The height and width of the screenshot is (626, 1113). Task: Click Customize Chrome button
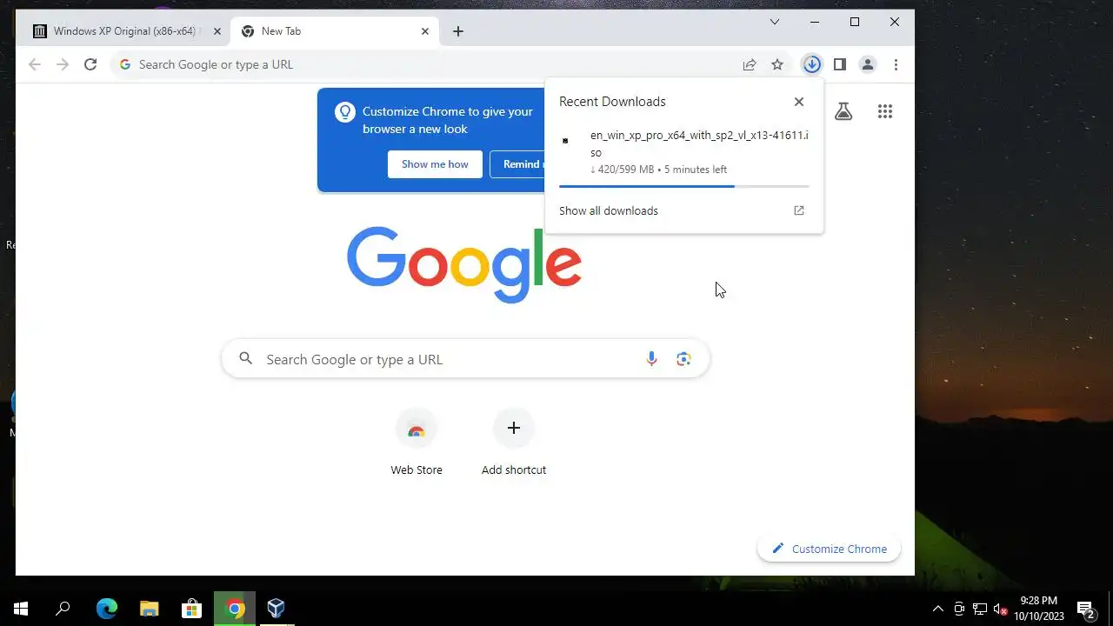[829, 549]
